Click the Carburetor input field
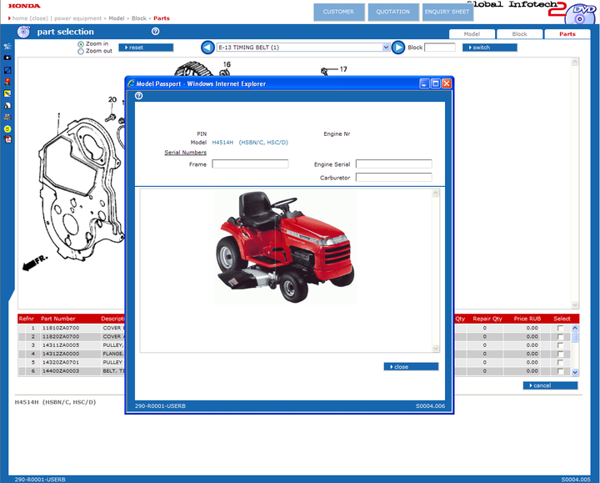 pyautogui.click(x=393, y=178)
